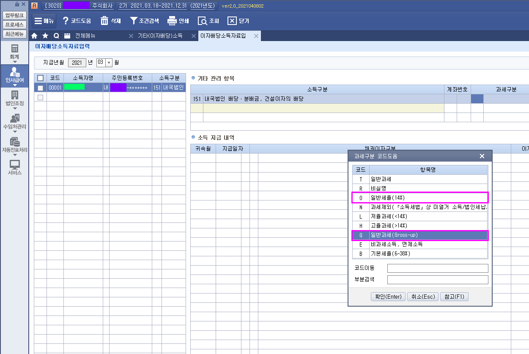The image size is (529, 354).
Task: Select code E 비과세소득, 면제소득 row
Action: tap(420, 244)
